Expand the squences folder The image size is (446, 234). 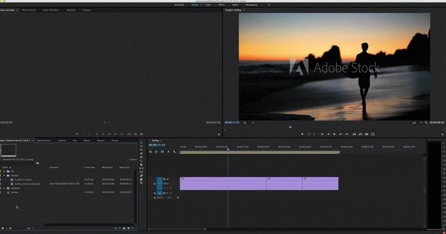(4, 188)
